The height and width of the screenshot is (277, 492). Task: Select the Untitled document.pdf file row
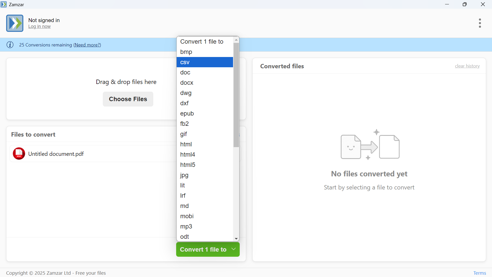pyautogui.click(x=125, y=154)
